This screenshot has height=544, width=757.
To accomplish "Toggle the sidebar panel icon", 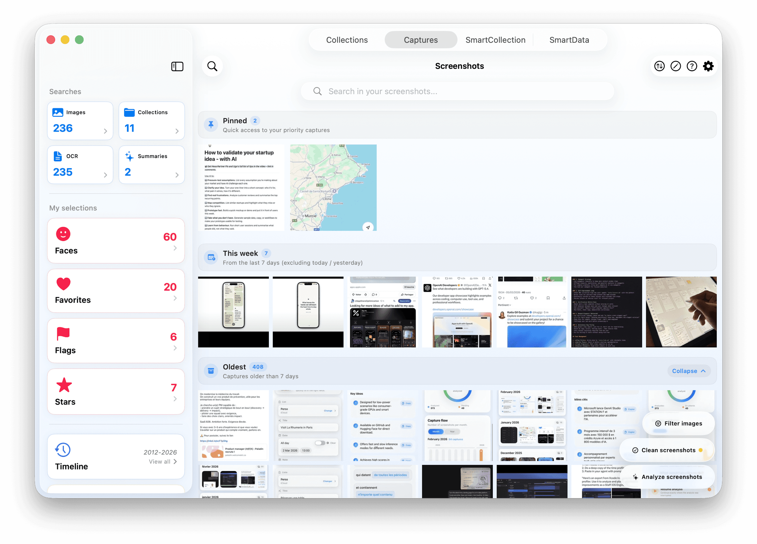I will pyautogui.click(x=177, y=66).
